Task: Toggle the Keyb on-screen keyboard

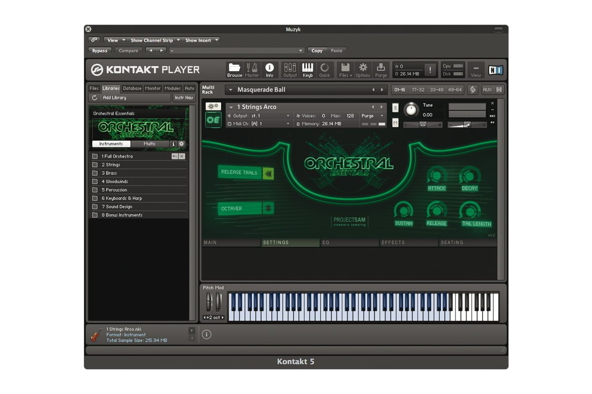Action: coord(307,69)
